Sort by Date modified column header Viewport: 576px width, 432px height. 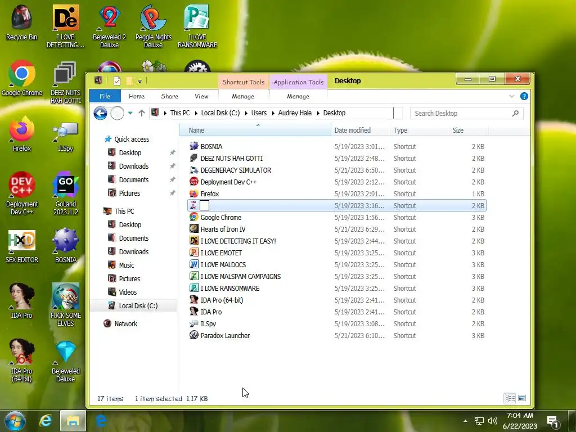[361, 130]
